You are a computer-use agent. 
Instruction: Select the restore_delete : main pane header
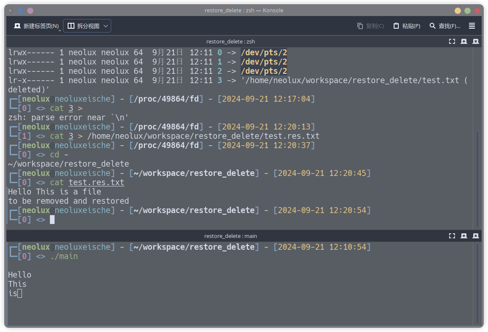(230, 236)
